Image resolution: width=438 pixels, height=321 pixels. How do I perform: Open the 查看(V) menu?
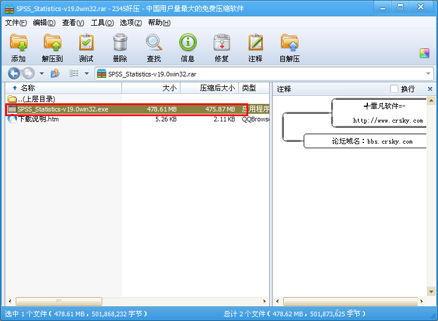(x=73, y=23)
